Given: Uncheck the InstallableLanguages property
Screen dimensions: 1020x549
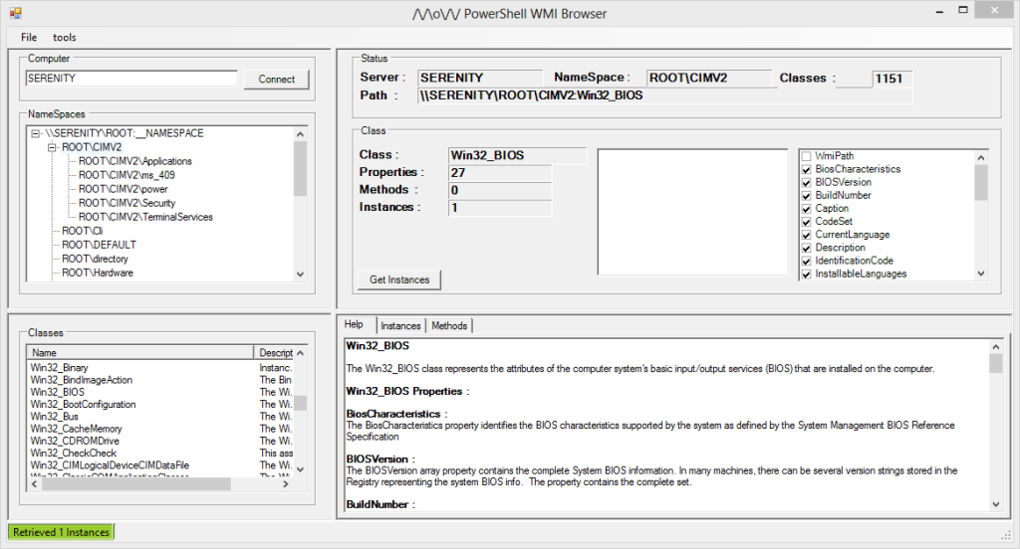Looking at the screenshot, I should click(807, 274).
